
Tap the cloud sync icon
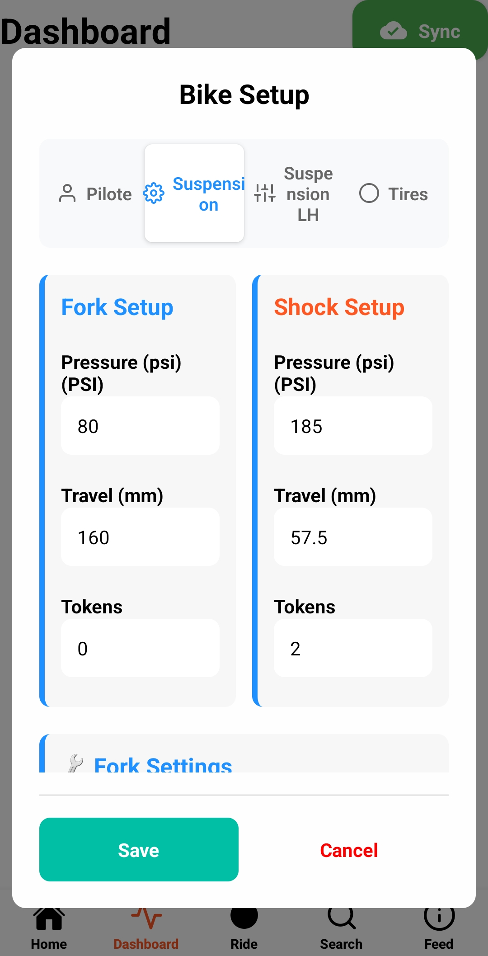(393, 31)
